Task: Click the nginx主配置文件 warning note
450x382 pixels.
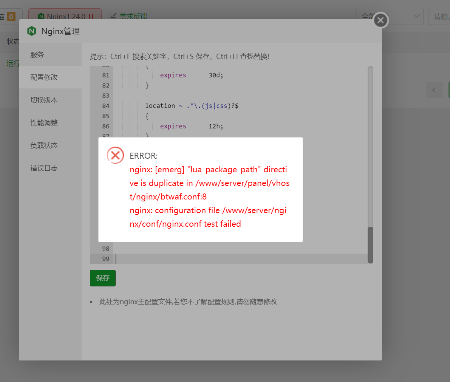Action: point(188,302)
